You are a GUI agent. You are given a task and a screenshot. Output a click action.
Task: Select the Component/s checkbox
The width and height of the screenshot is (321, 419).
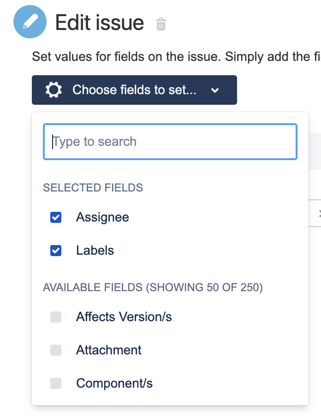pyautogui.click(x=55, y=383)
